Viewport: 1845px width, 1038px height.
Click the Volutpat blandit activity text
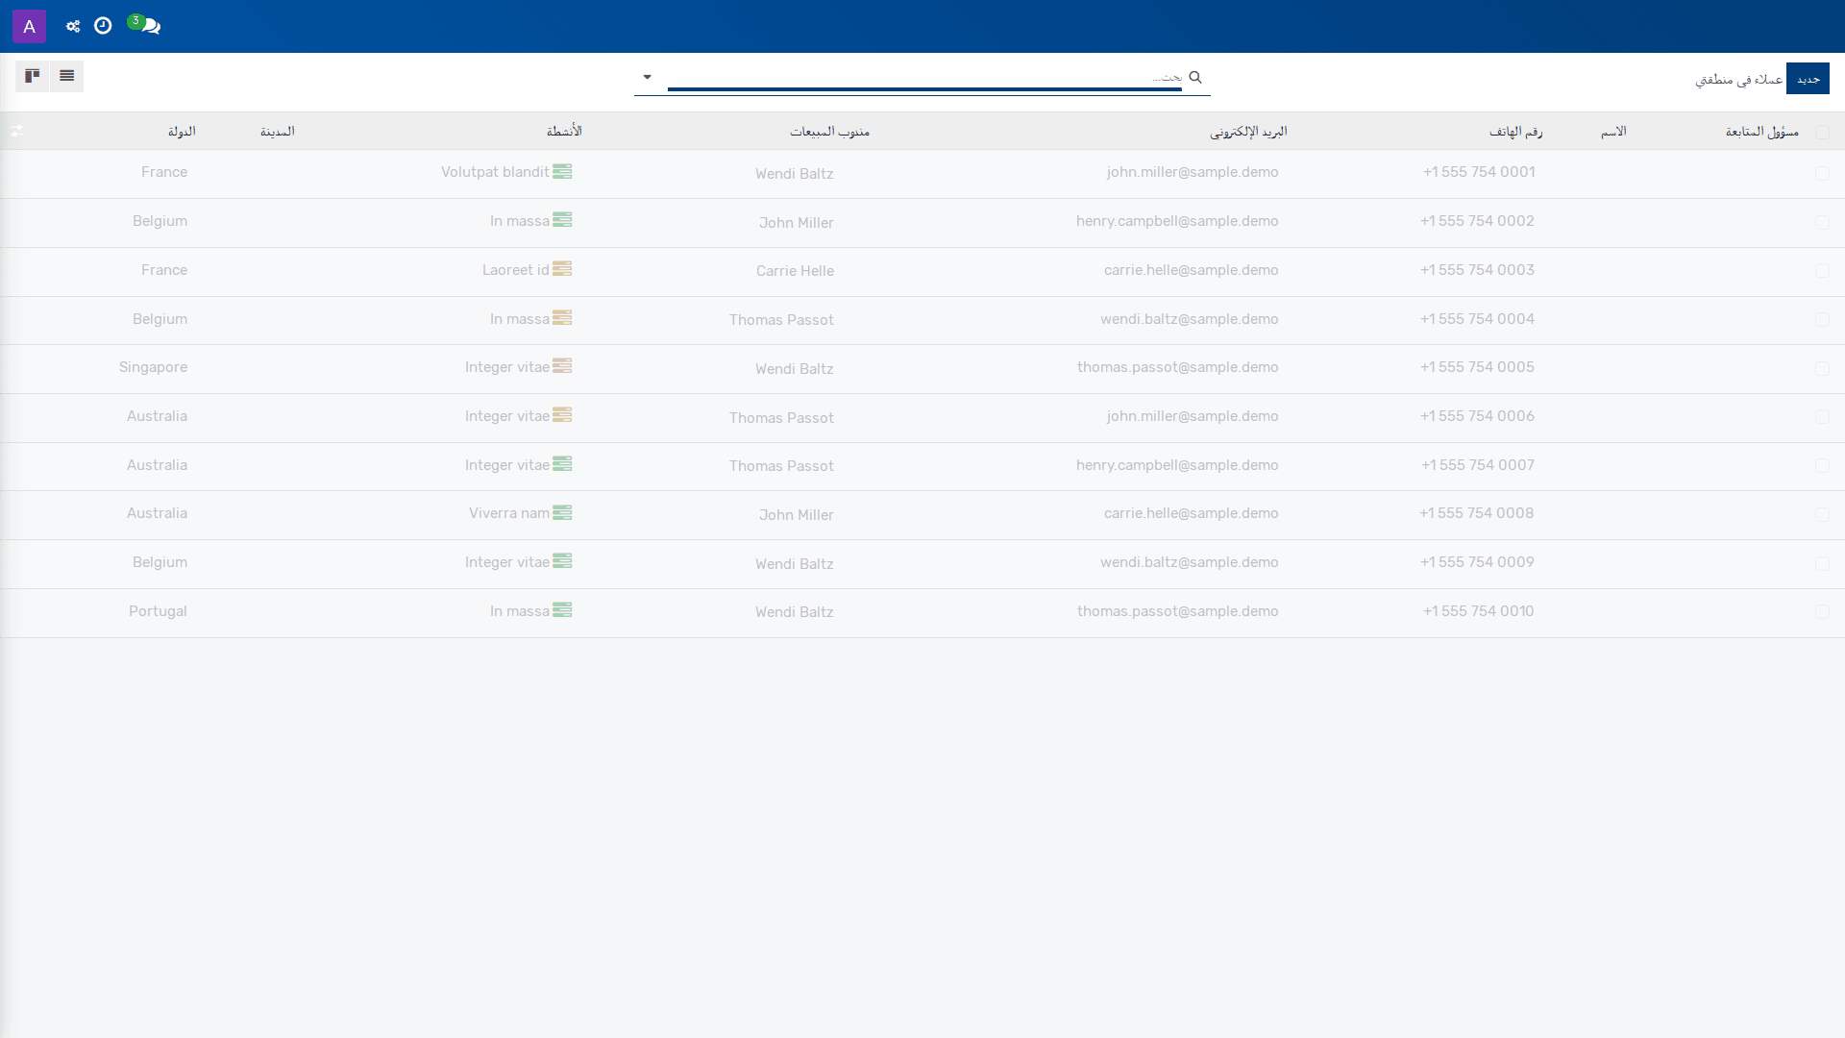click(x=495, y=172)
